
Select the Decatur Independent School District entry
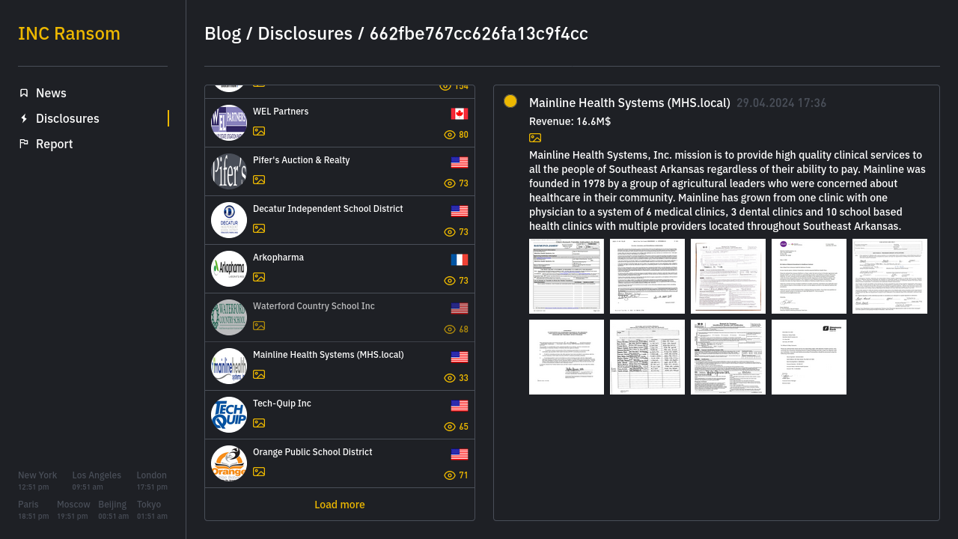point(328,209)
